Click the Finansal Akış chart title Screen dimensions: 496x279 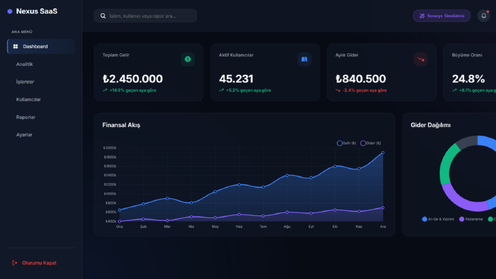pyautogui.click(x=121, y=125)
